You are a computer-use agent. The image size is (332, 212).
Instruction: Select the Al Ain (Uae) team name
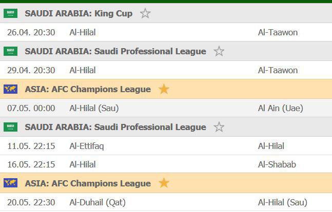pyautogui.click(x=280, y=108)
